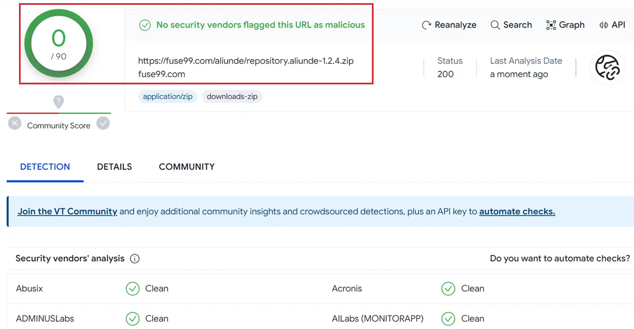The width and height of the screenshot is (634, 329).
Task: Click the globe link avatar icon
Action: click(607, 68)
